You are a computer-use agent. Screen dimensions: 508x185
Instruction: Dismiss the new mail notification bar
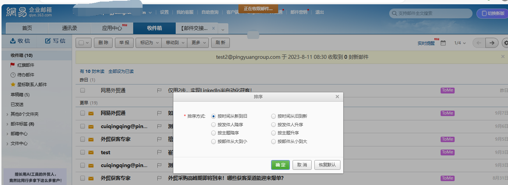tap(503, 56)
